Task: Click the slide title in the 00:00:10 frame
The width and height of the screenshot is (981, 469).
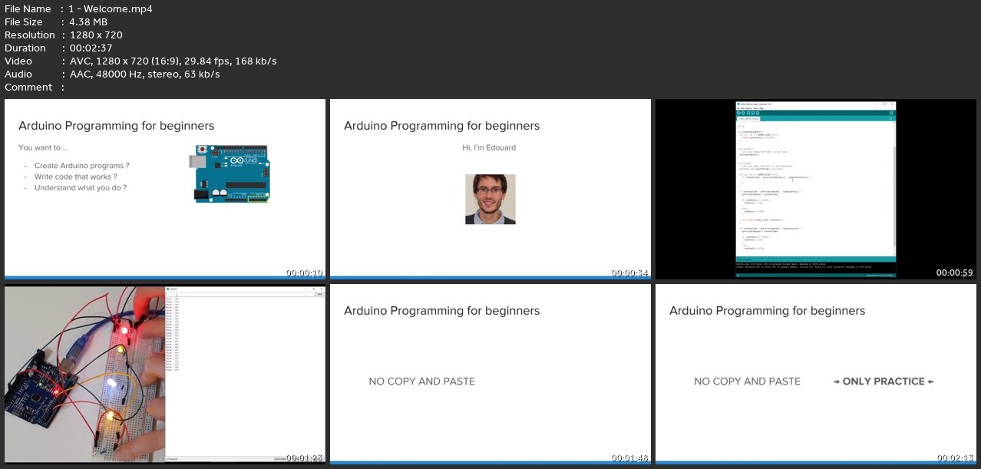Action: click(116, 126)
